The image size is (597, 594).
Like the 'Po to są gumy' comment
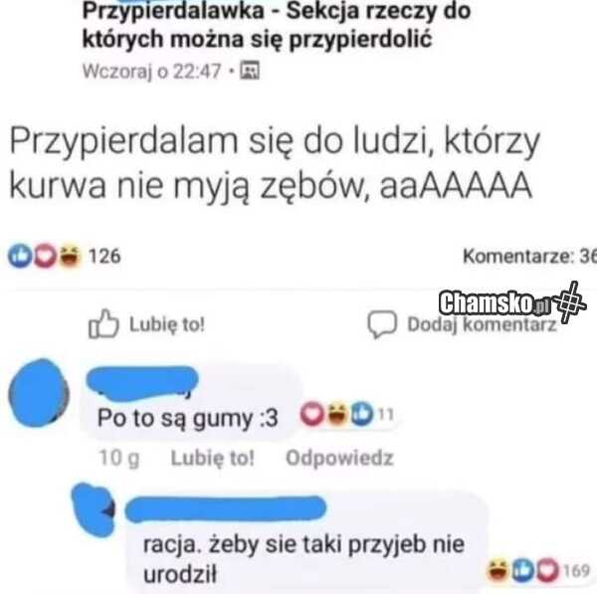point(213,458)
